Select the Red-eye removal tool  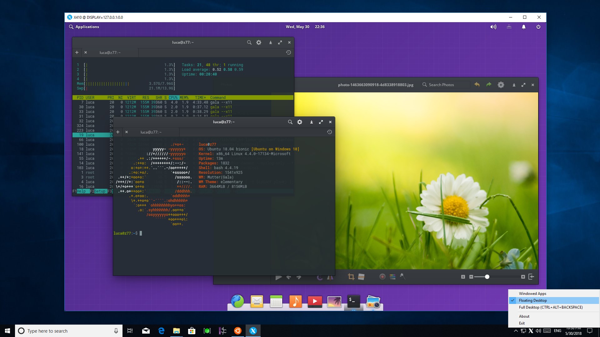click(382, 277)
